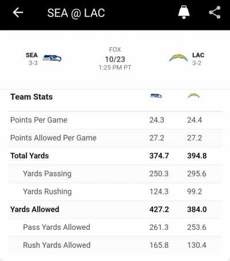Tap the LAC team abbreviation
Screen dimensions: 230x261
point(198,55)
